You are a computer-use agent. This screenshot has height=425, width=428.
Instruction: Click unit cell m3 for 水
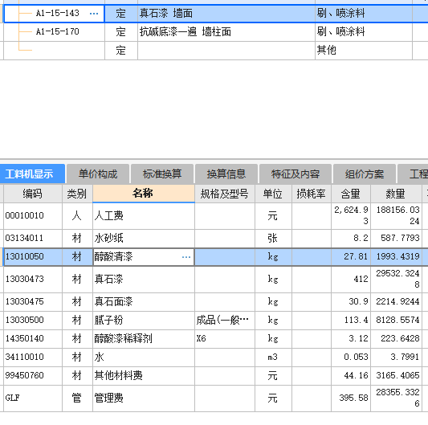coord(273,357)
